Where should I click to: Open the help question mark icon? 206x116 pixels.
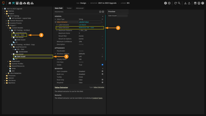click(203, 3)
